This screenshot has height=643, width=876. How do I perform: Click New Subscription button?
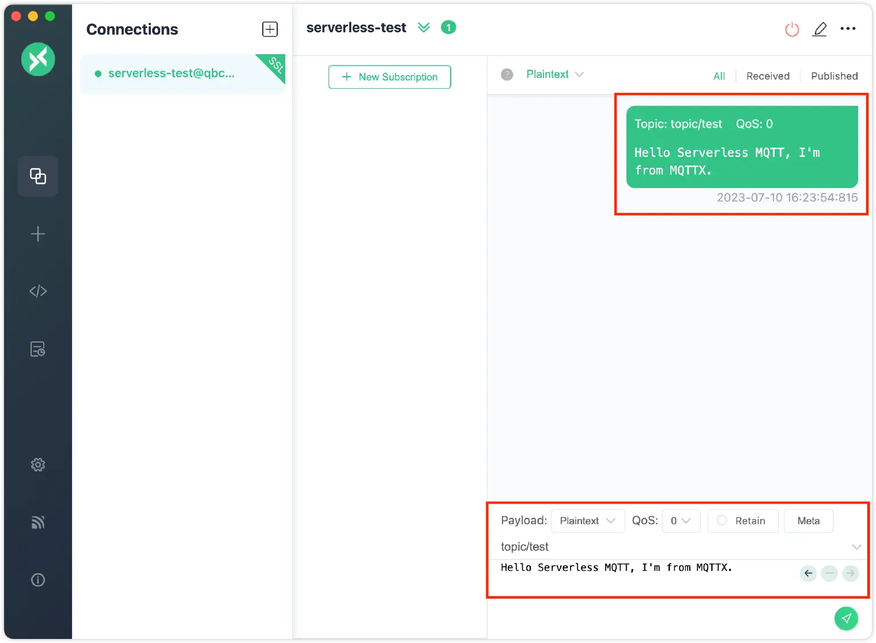coord(390,77)
